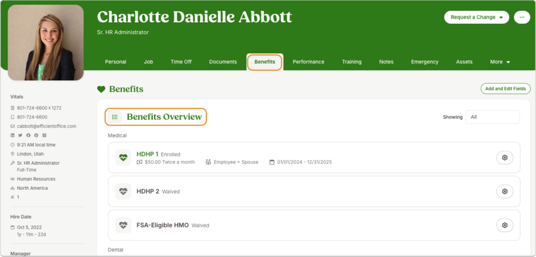Click the people icon before Employee + Spouse

coord(208,162)
